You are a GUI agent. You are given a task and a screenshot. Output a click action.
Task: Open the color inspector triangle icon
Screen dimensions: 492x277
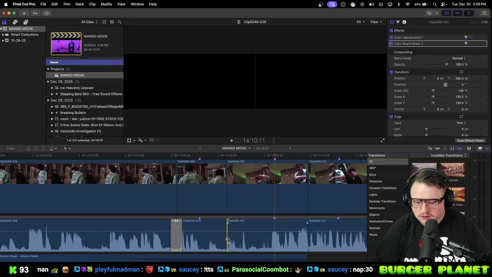(398, 22)
